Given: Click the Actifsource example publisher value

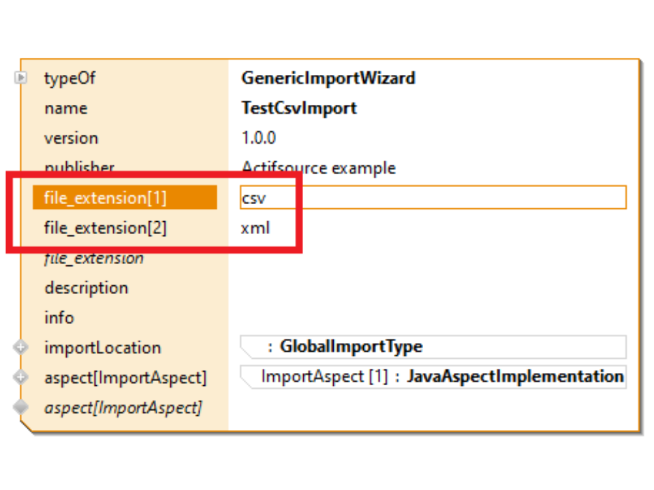Looking at the screenshot, I should pyautogui.click(x=318, y=168).
